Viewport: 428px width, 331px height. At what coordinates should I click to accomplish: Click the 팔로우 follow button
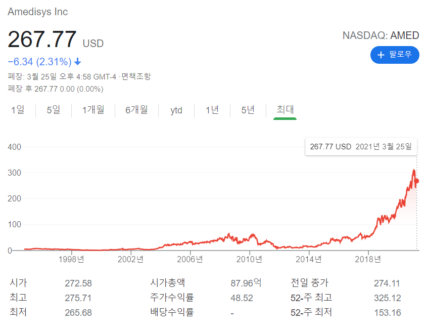pos(395,55)
